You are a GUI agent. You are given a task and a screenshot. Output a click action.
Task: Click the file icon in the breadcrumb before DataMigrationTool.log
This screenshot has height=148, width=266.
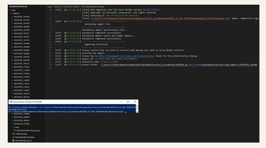[83, 7]
